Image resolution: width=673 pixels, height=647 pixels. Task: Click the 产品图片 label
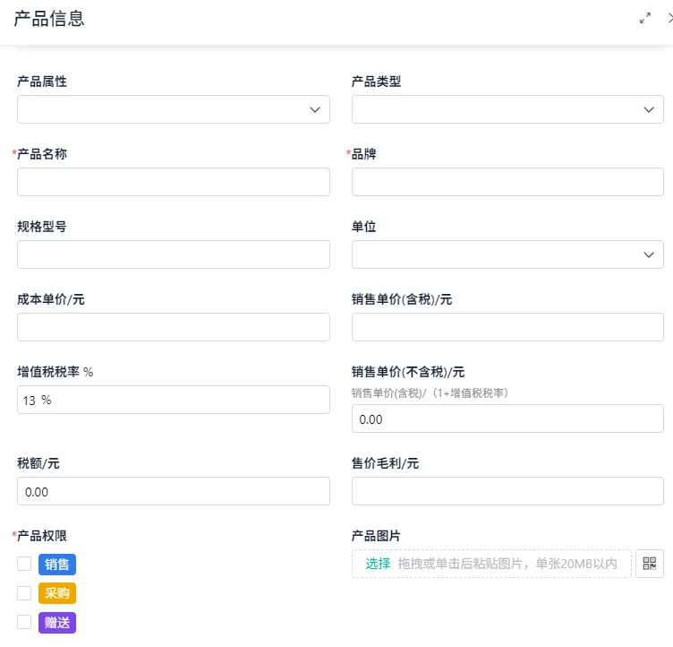click(x=376, y=536)
